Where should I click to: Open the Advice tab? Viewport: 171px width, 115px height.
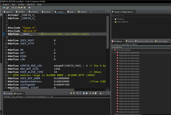pyautogui.click(x=131, y=41)
